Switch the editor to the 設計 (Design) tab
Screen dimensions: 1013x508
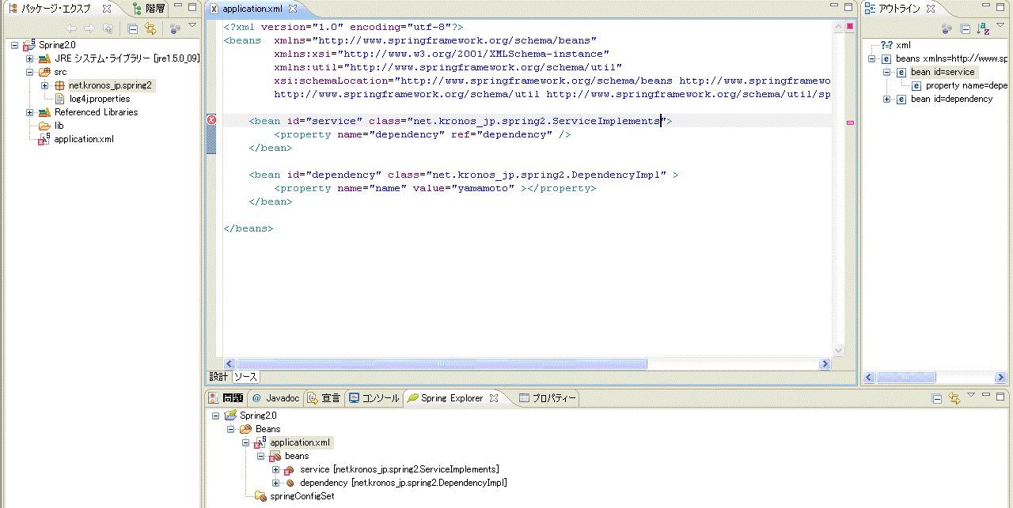(x=218, y=377)
